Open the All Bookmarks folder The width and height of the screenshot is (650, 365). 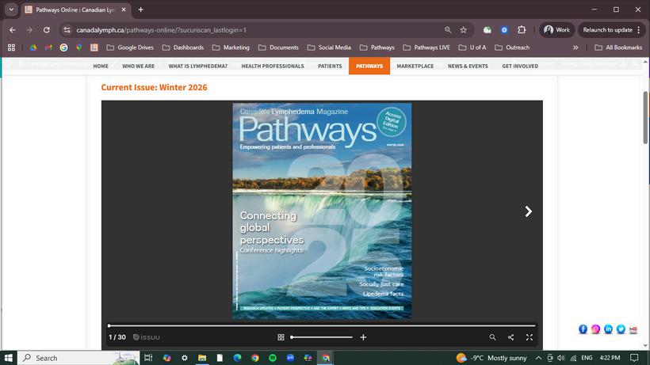[x=618, y=48]
